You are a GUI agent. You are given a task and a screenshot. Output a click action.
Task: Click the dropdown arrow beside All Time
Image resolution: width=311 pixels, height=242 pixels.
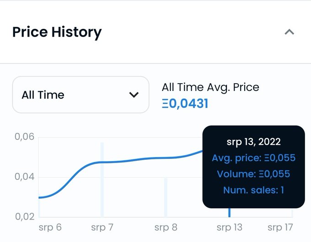pyautogui.click(x=134, y=95)
